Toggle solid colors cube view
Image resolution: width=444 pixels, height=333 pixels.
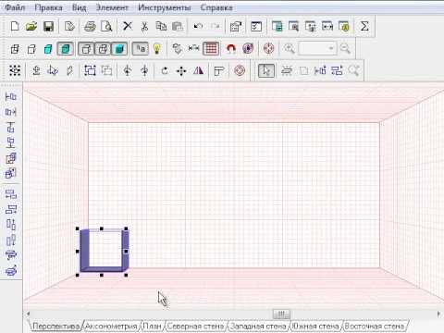48,49
